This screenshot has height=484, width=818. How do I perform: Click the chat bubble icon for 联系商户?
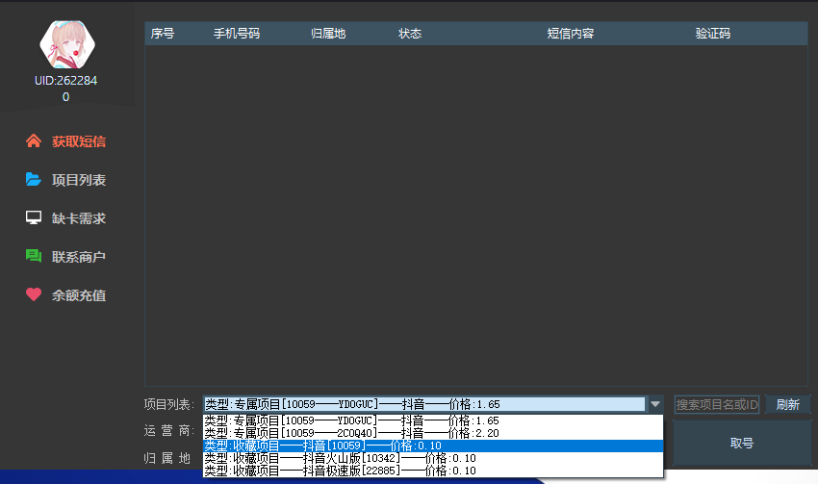(x=34, y=257)
